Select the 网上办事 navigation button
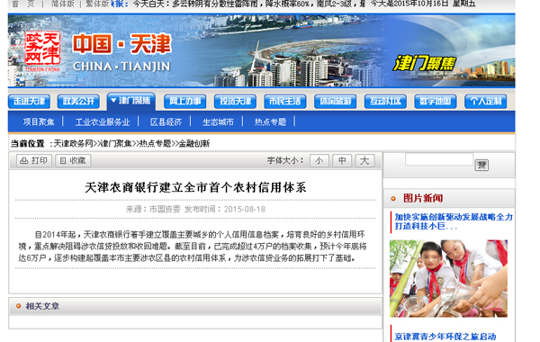 [x=184, y=102]
